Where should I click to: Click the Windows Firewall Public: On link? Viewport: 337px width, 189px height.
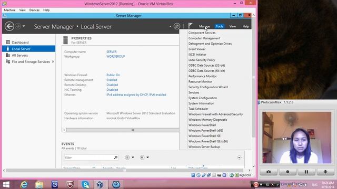pos(113,75)
